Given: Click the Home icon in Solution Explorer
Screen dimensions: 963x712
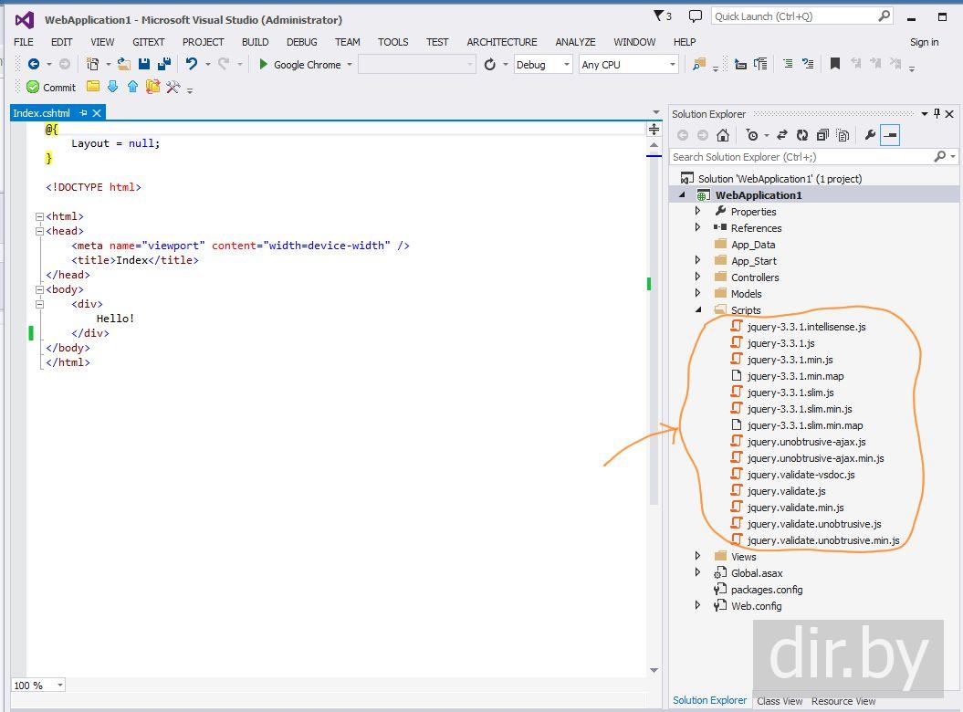Looking at the screenshot, I should (x=723, y=135).
